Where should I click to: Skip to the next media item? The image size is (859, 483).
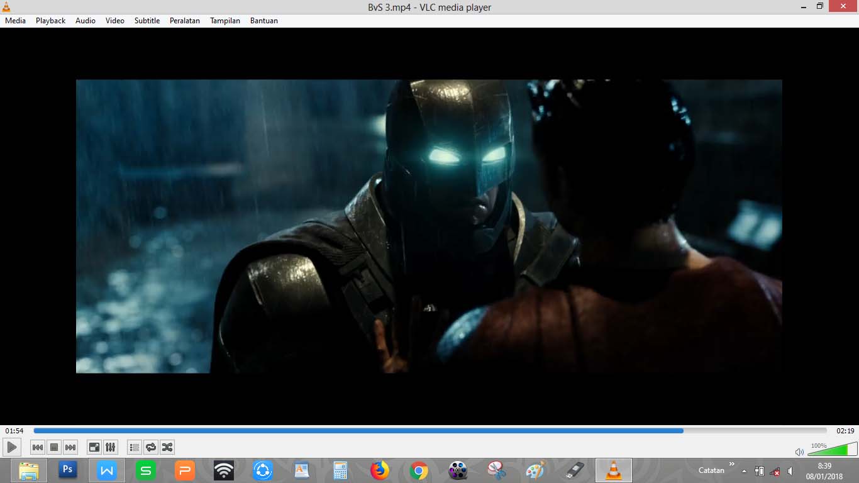[70, 447]
